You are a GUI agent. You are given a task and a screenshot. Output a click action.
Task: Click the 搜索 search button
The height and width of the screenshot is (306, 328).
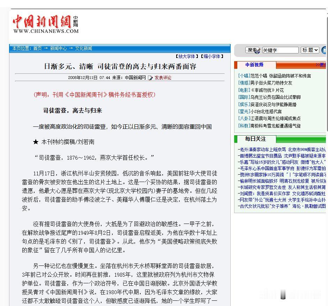[253, 50]
